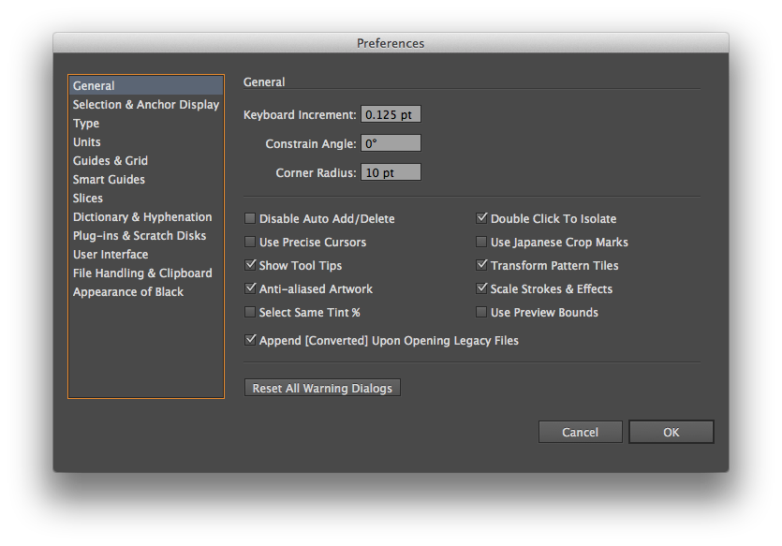Click the Constrain Angle label
The width and height of the screenshot is (782, 546).
311,143
